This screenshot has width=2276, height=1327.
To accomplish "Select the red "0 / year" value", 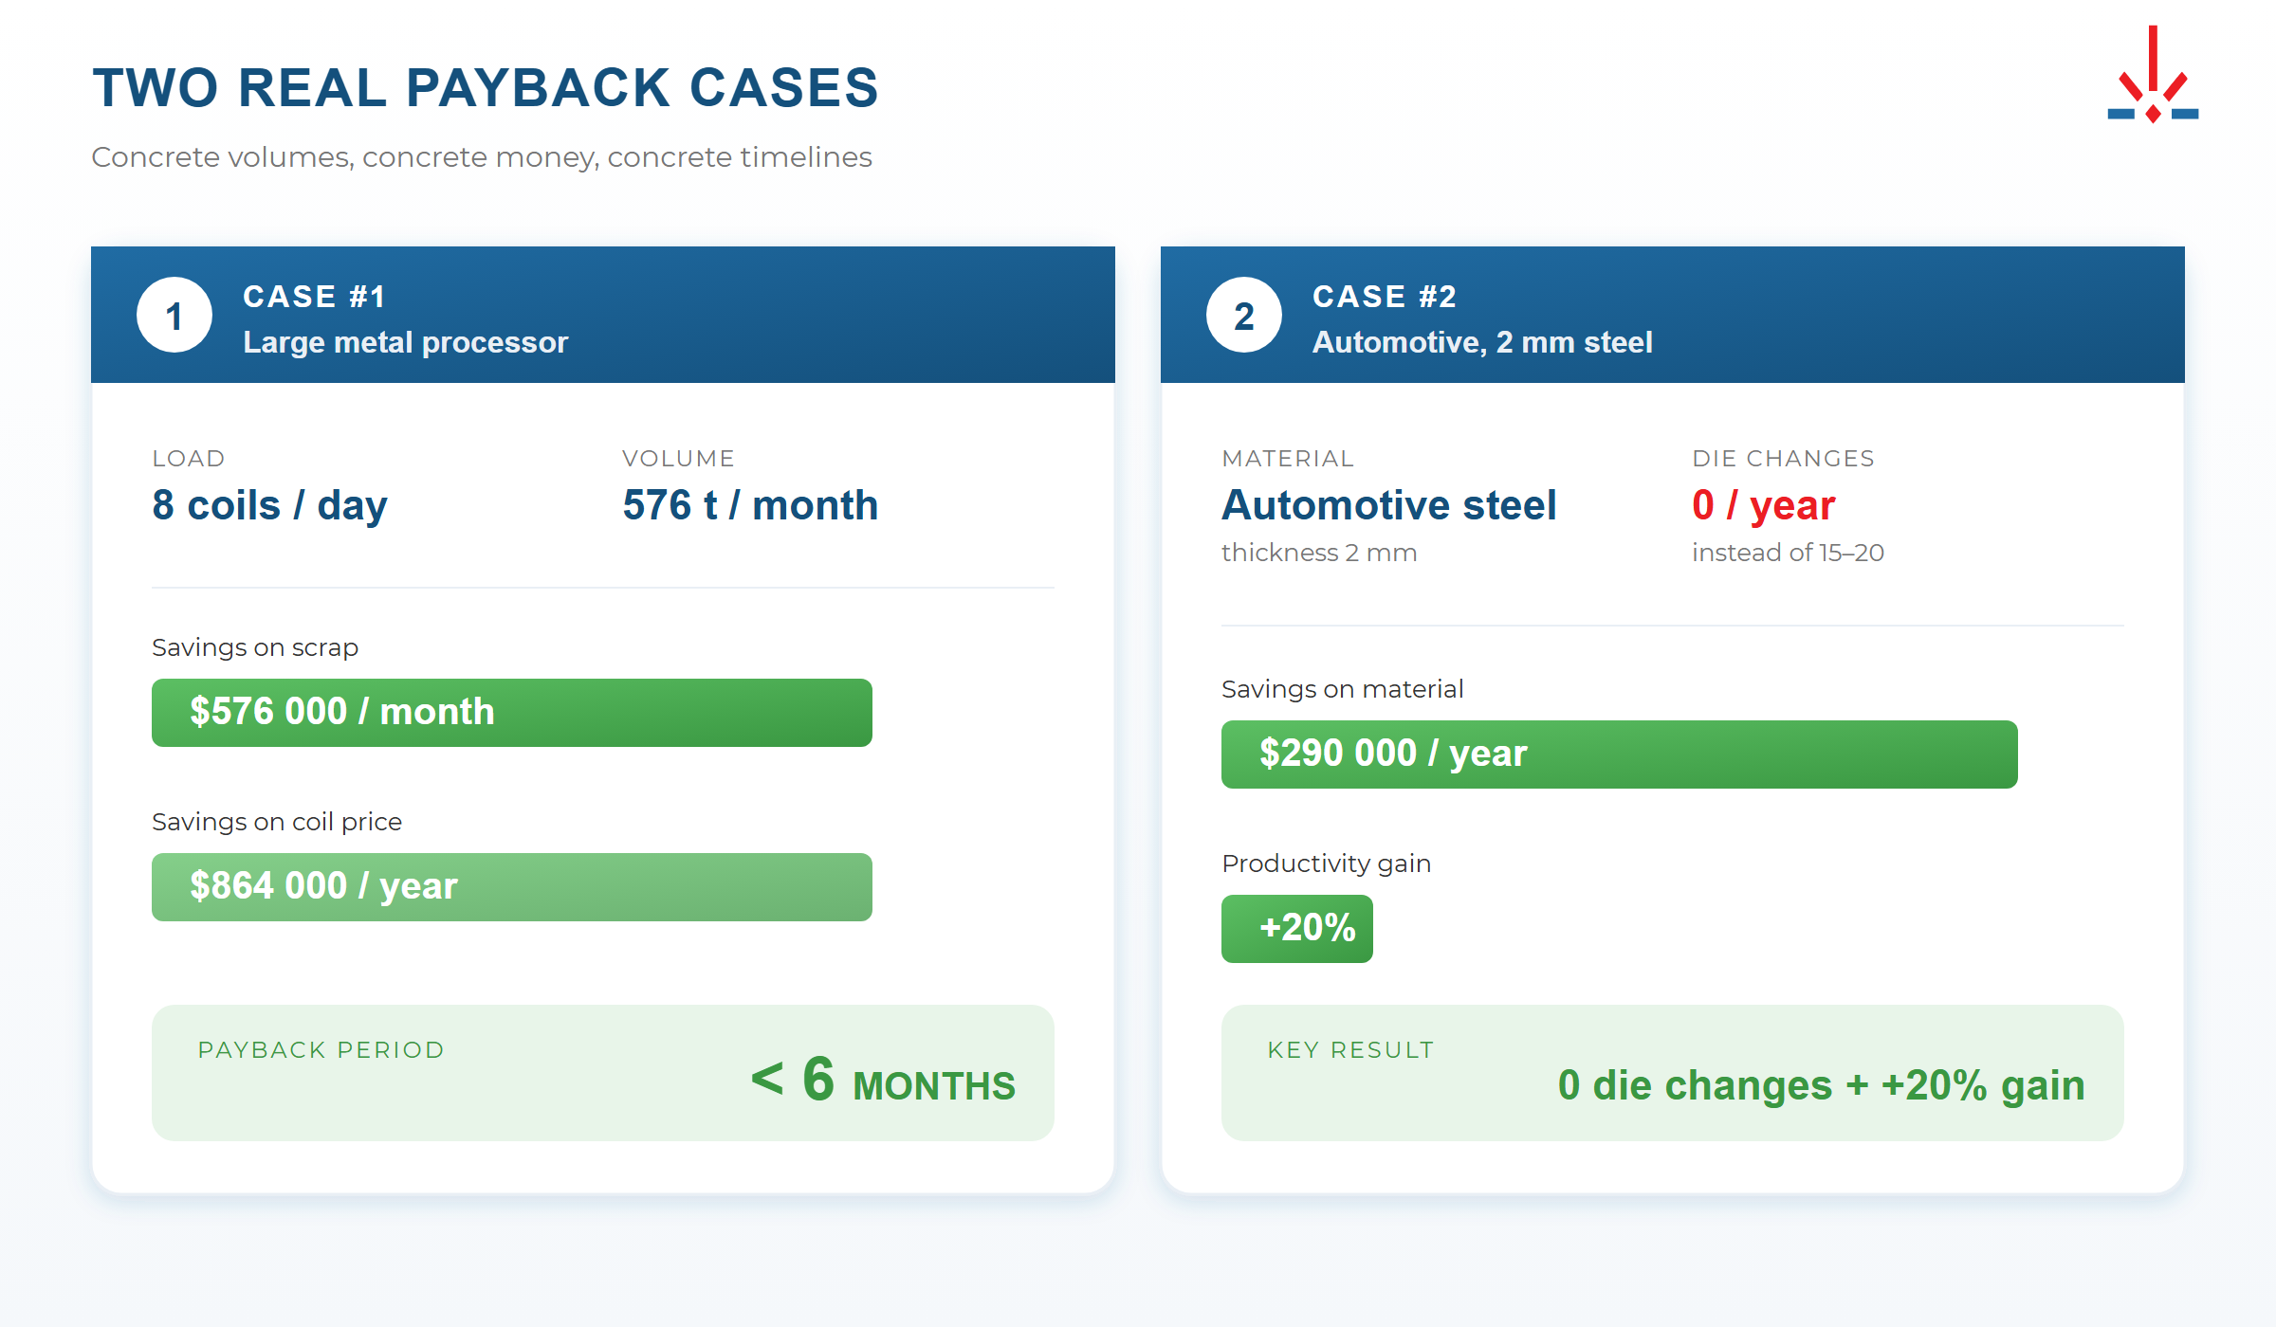I will tap(1764, 505).
